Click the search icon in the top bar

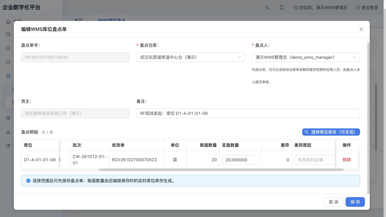click(x=267, y=8)
